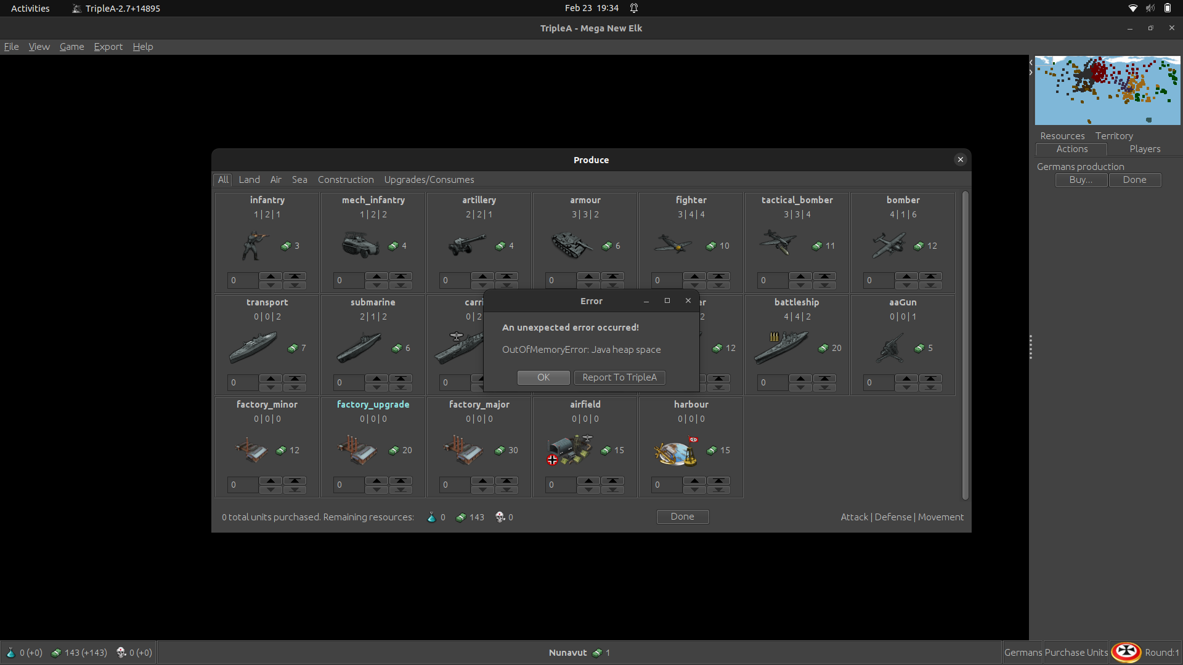
Task: Click the world minimap thumbnail
Action: coord(1107,91)
